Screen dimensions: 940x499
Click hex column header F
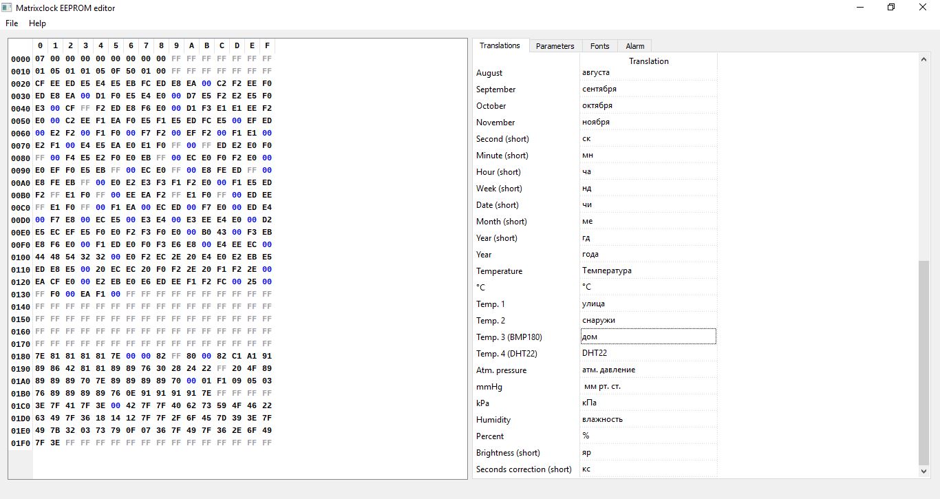pyautogui.click(x=267, y=46)
